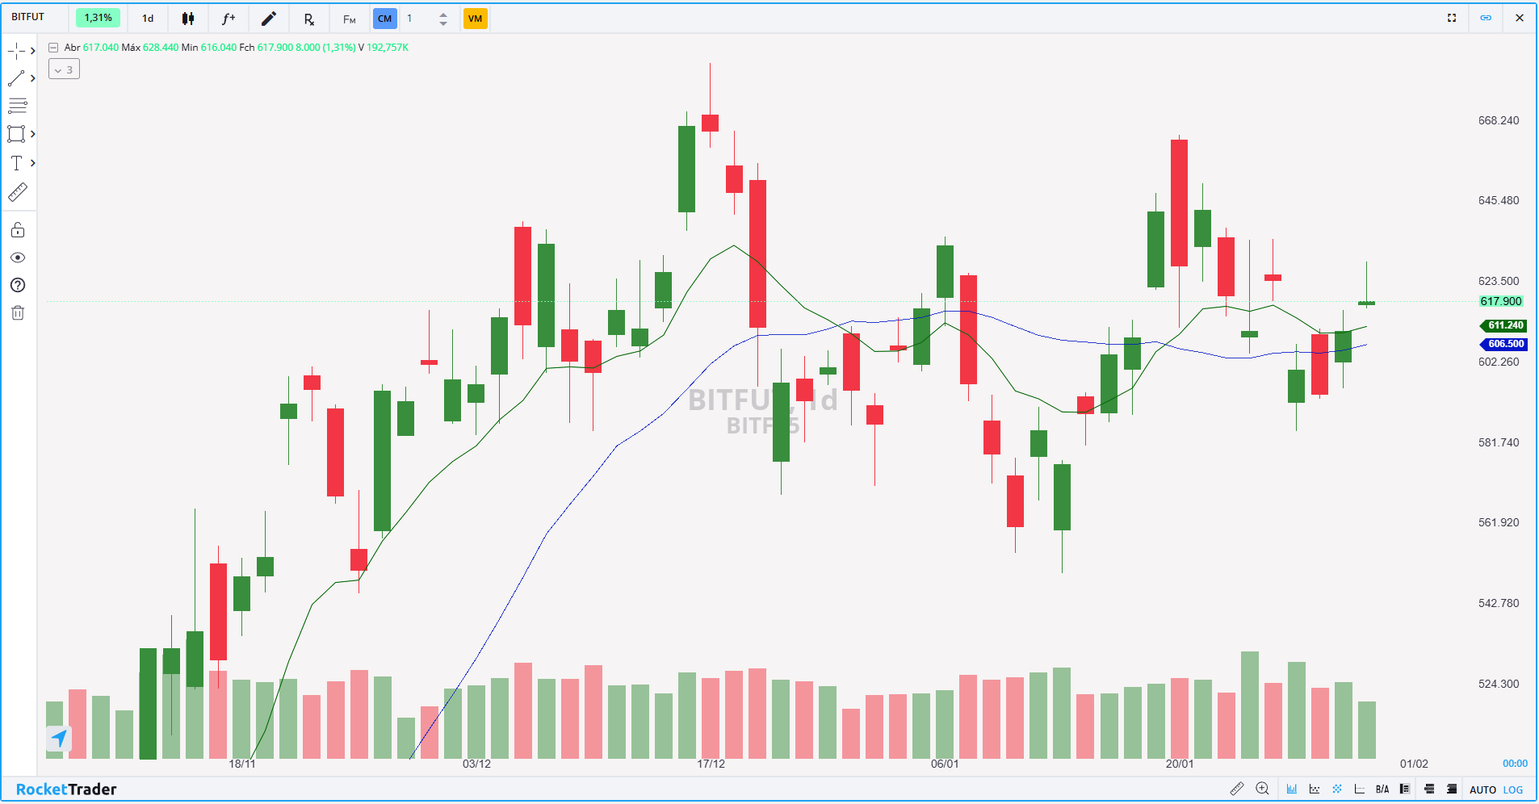Open the help question mark icon
Viewport: 1539px width, 804px height.
pos(18,285)
